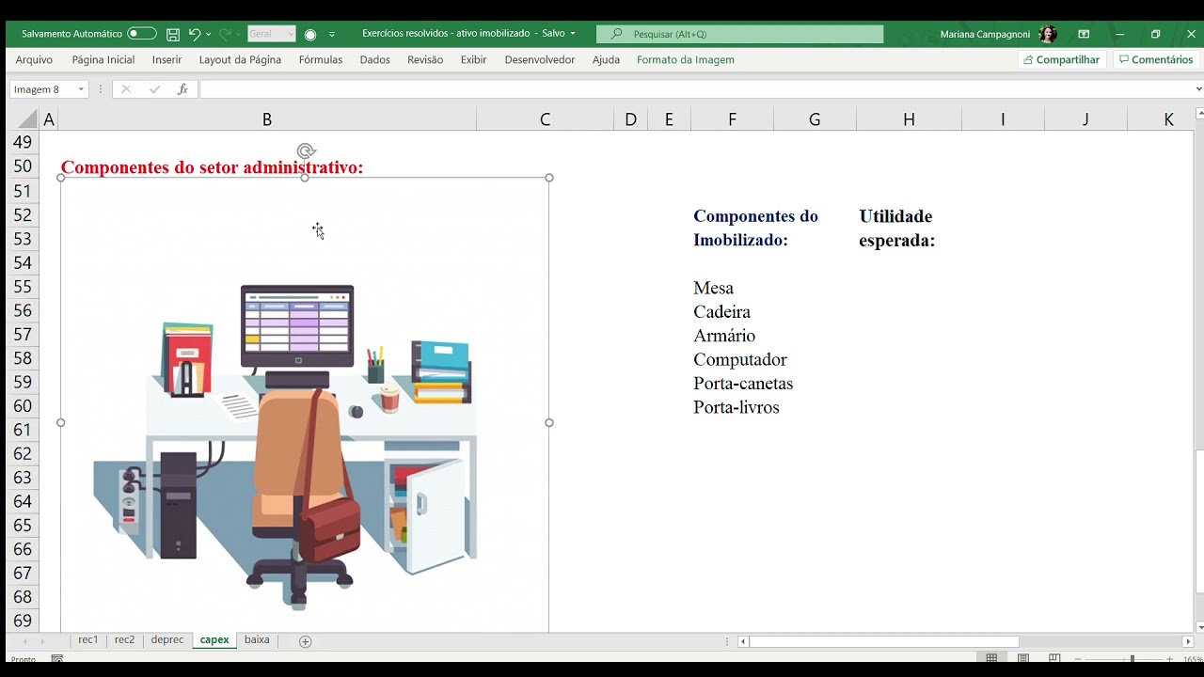Open the Undo history dropdown arrow

(x=208, y=34)
